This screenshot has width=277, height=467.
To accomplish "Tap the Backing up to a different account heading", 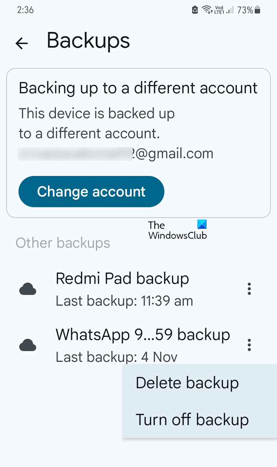I will (x=138, y=88).
